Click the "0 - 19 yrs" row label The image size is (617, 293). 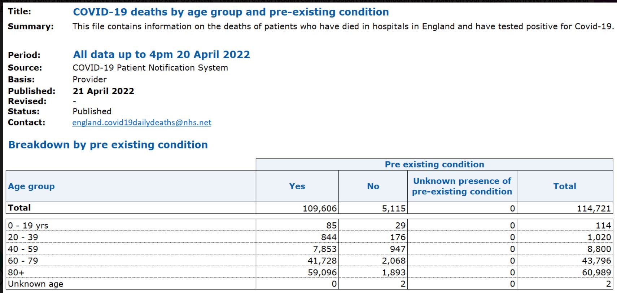click(28, 226)
